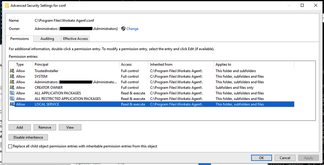This screenshot has width=324, height=165.
Task: Tick the Replace all child object permission entries checkbox
Action: pos(10,146)
